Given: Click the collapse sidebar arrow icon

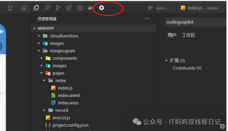Looking at the screenshot, I should pos(151,8).
